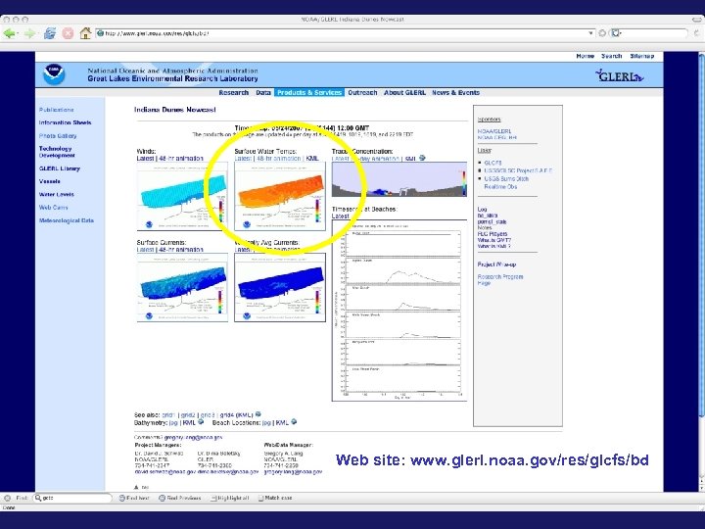Open the Tracer Concentration image
Image resolution: width=705 pixels, height=529 pixels.
(x=399, y=179)
